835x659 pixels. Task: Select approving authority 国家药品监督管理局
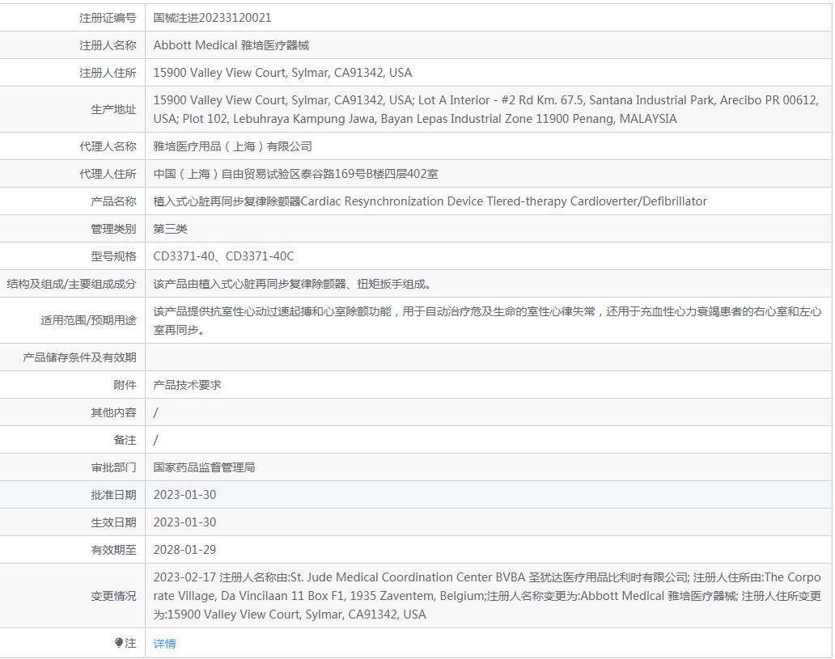point(205,467)
